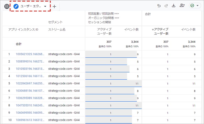Add a new tab with plus icon
Image resolution: width=204 pixels, height=124 pixels.
(54, 6)
